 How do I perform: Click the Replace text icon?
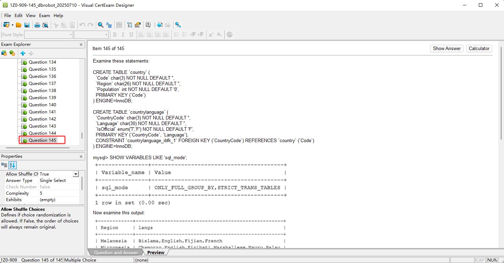(109, 25)
